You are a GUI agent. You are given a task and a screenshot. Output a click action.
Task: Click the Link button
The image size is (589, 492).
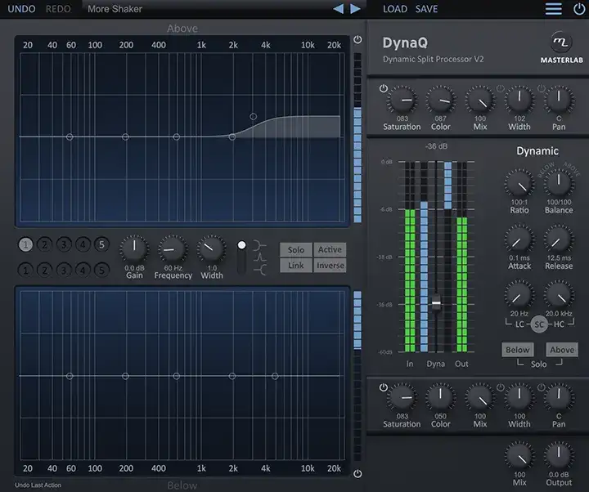295,266
